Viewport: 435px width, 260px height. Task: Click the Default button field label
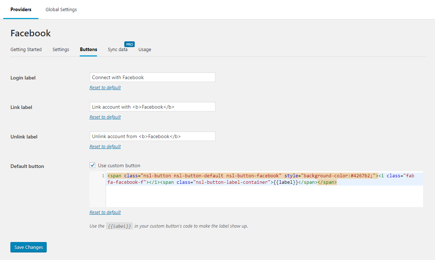pyautogui.click(x=27, y=166)
